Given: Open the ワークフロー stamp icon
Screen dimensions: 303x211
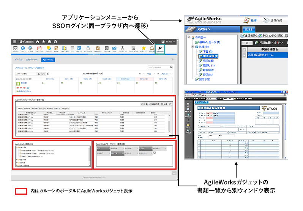Looking at the screenshot, I should click(x=122, y=49).
